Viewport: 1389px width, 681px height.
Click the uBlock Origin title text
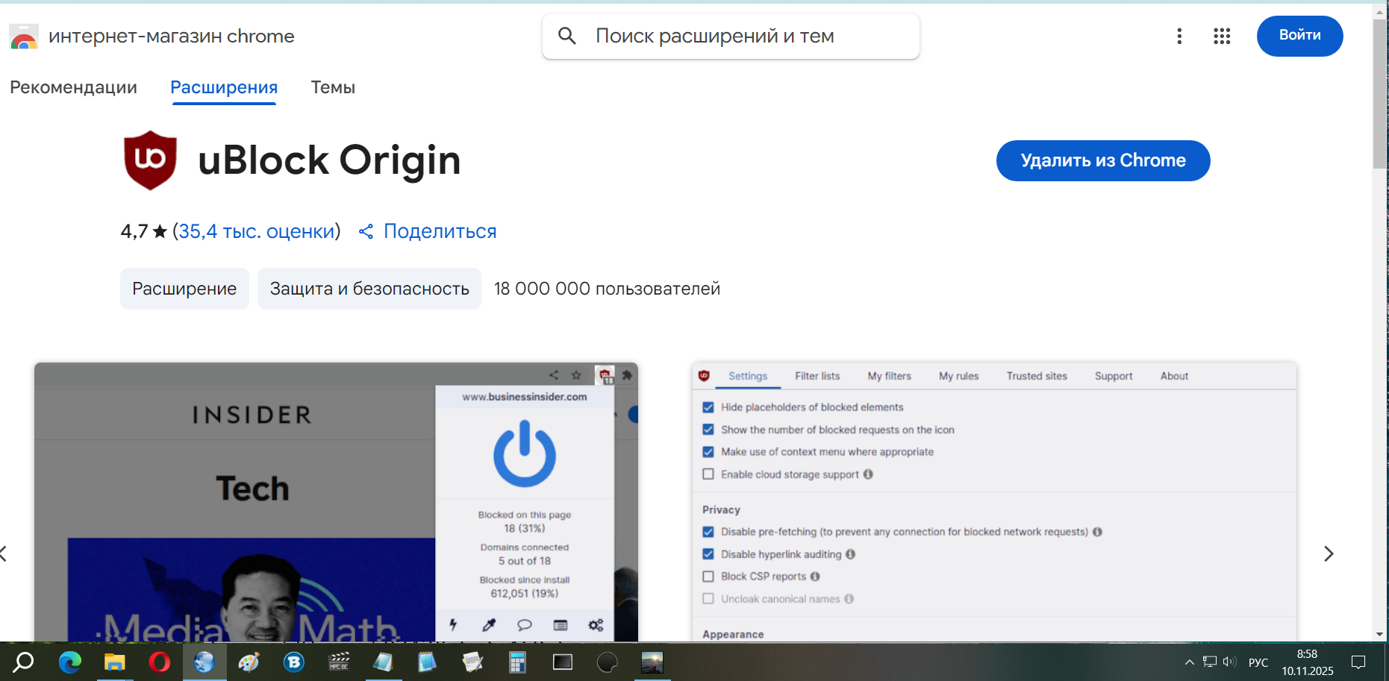[x=329, y=160]
